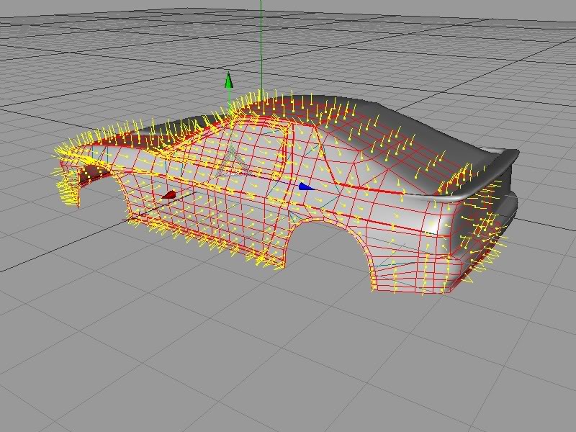The image size is (576, 432).
Task: Select the red X-axis arrow handle
Action: [168, 194]
